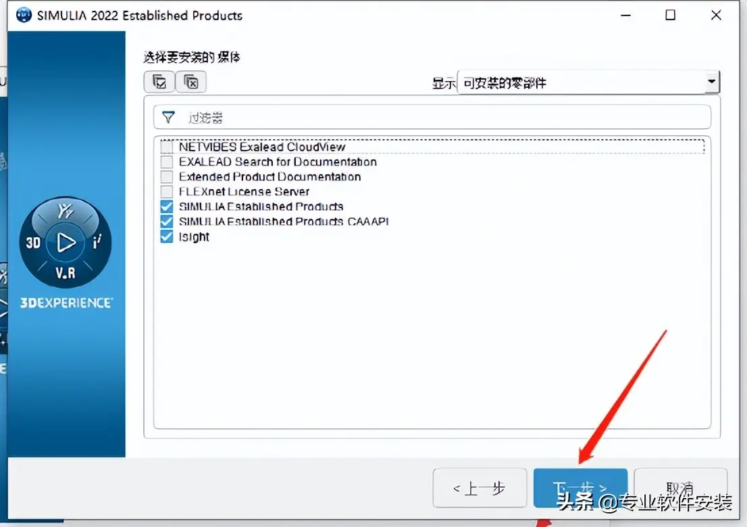Check NETVIBES Exalead CloudView checkbox
This screenshot has width=747, height=527.
point(166,147)
